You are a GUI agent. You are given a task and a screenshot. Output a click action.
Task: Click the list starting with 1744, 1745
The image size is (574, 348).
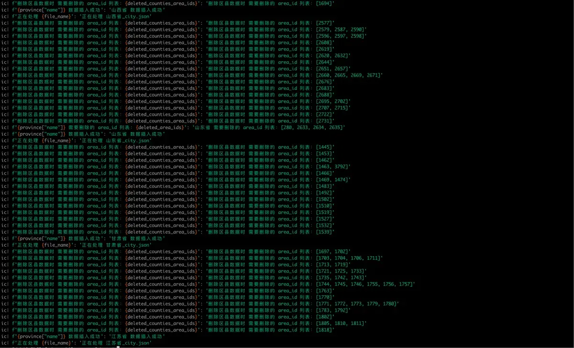(x=364, y=284)
